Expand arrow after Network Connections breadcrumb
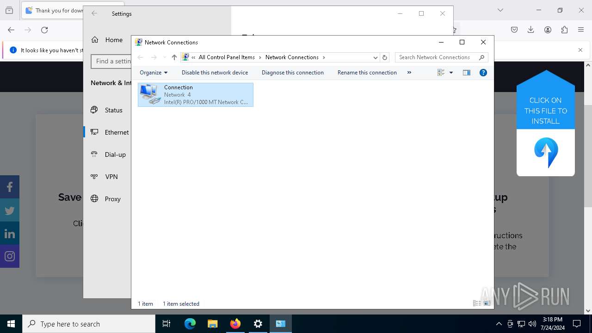 click(x=324, y=57)
